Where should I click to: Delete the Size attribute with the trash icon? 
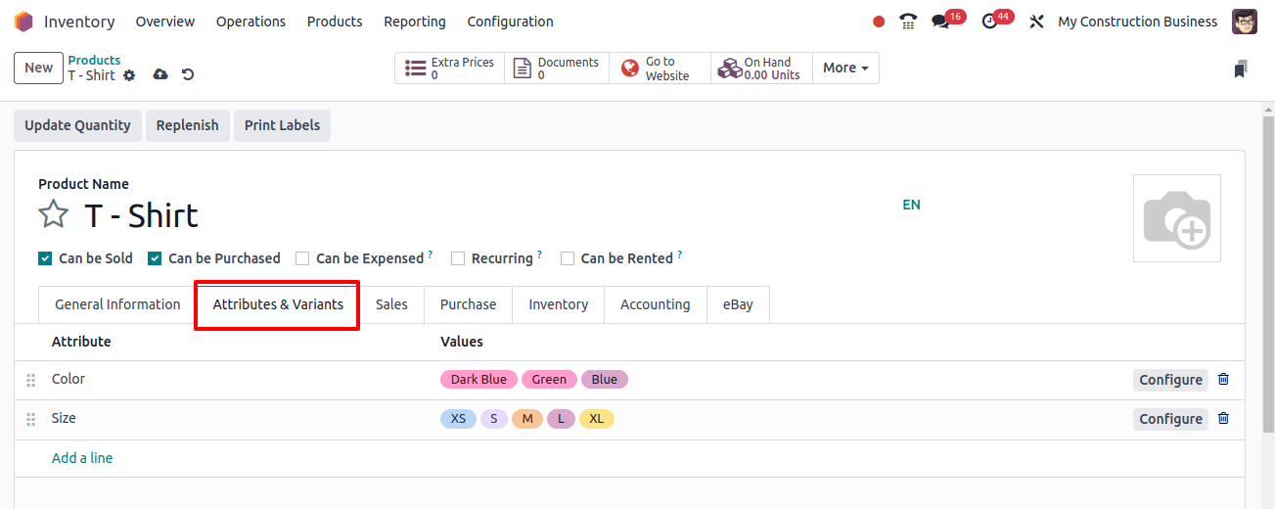[1223, 418]
